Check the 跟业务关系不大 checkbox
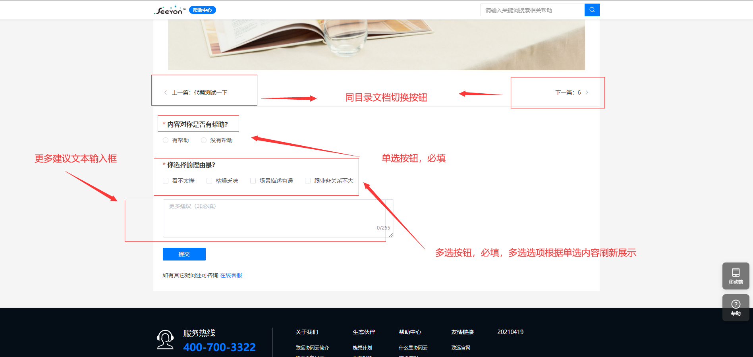The height and width of the screenshot is (357, 753). (x=308, y=181)
